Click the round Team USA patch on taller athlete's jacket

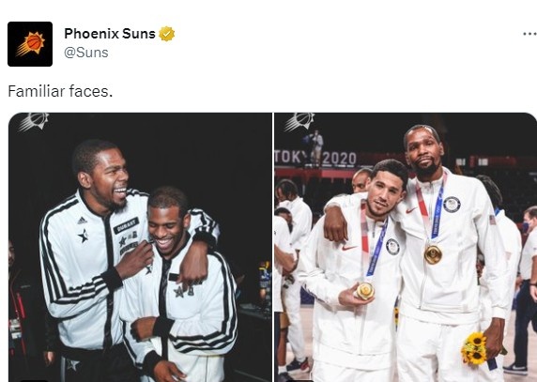point(452,205)
